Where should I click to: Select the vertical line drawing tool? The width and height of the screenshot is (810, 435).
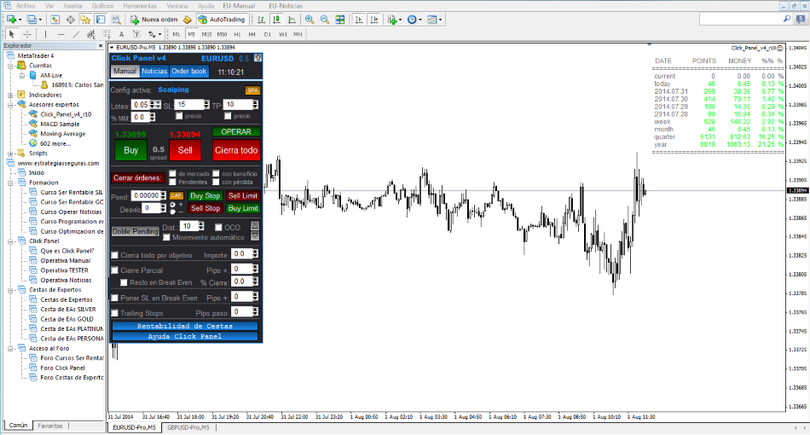coord(45,34)
